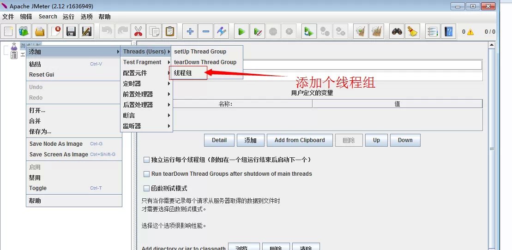512x250 pixels.
Task: Open the Search menu in menu bar
Action: pos(48,17)
